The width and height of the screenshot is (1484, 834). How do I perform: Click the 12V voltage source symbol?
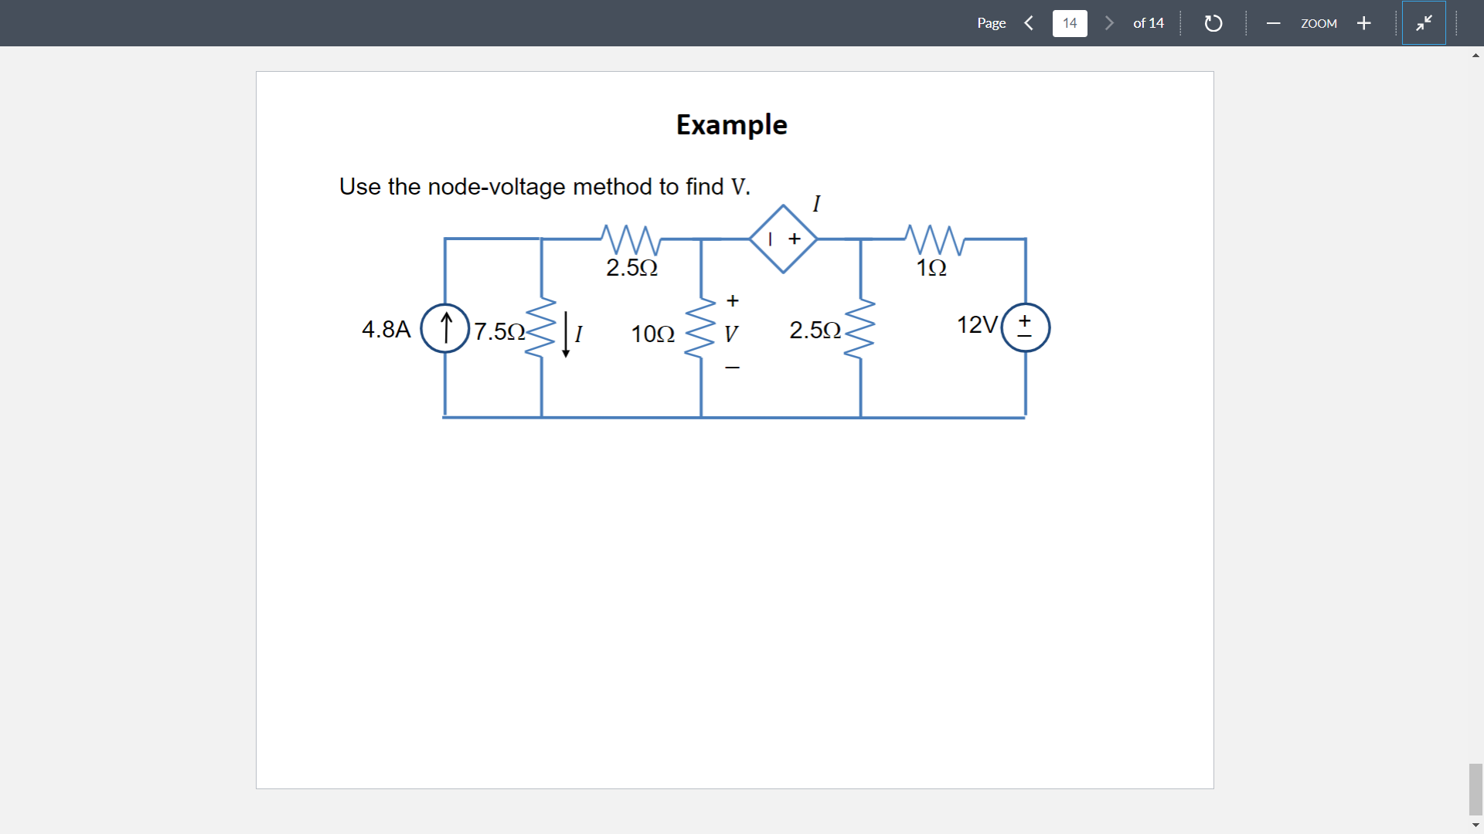coord(1026,327)
